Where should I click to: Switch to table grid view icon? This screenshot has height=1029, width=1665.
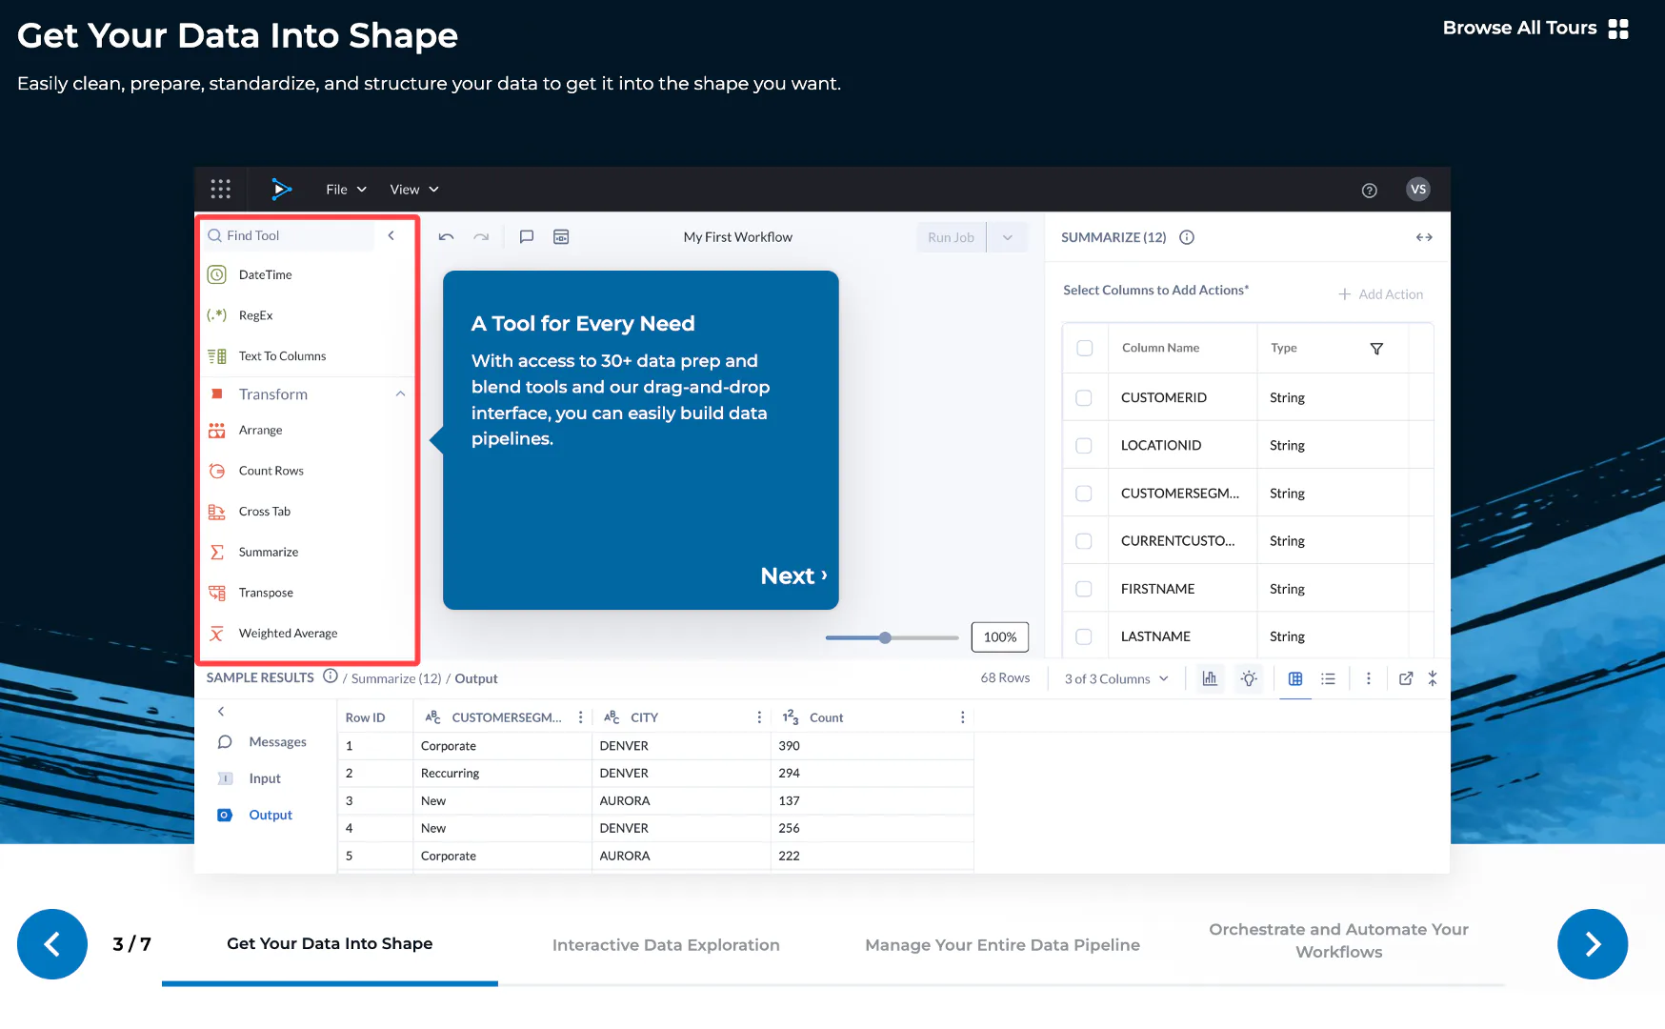(x=1295, y=678)
